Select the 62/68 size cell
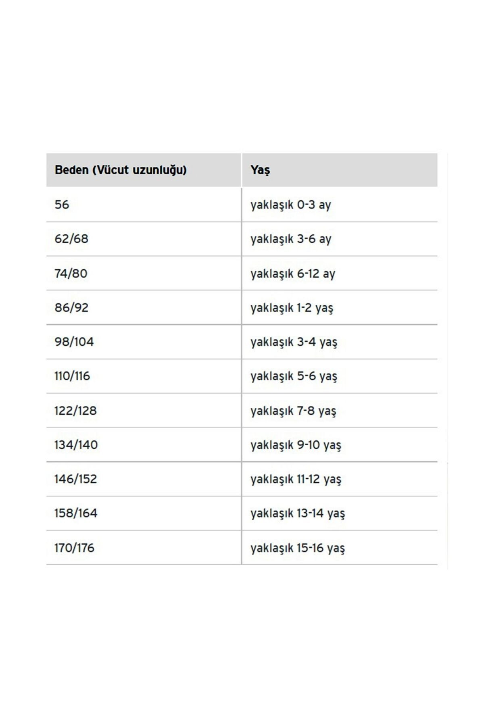This screenshot has height=726, width=484. click(x=144, y=239)
